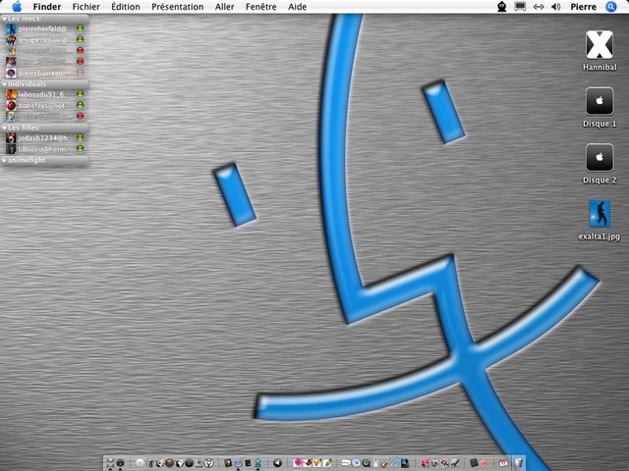629x471 pixels.
Task: Open Finder from the dock
Action: pyautogui.click(x=110, y=463)
